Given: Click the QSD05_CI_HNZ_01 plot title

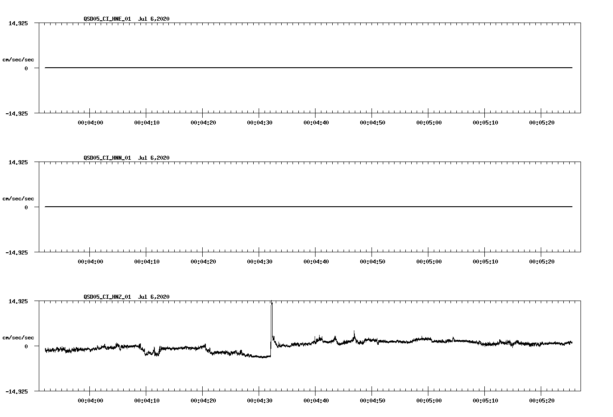Looking at the screenshot, I should [x=126, y=297].
